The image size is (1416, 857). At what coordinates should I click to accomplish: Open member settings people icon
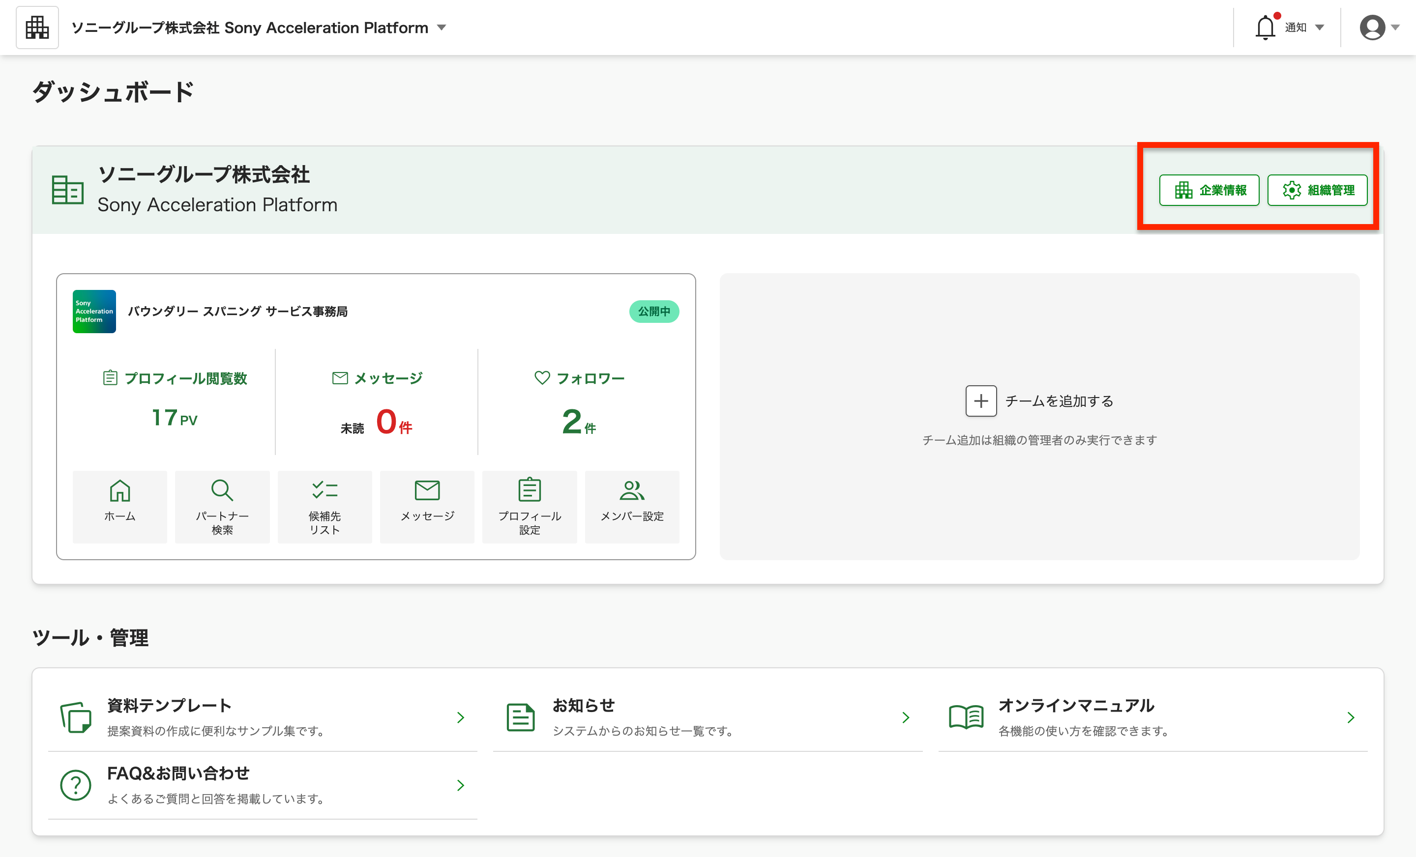(632, 491)
